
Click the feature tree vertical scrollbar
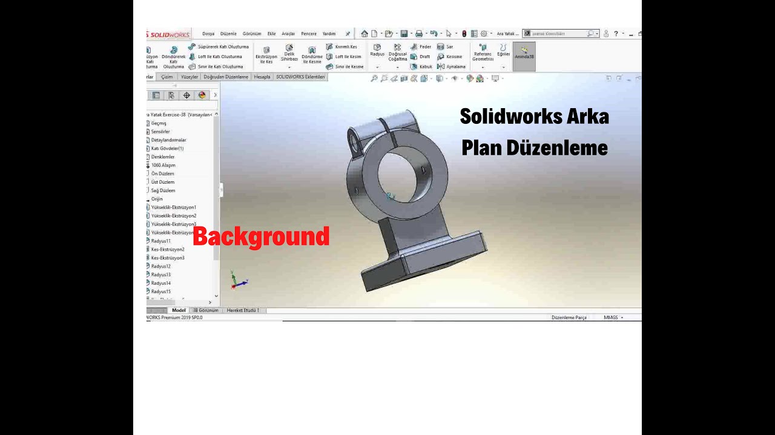coord(216,187)
